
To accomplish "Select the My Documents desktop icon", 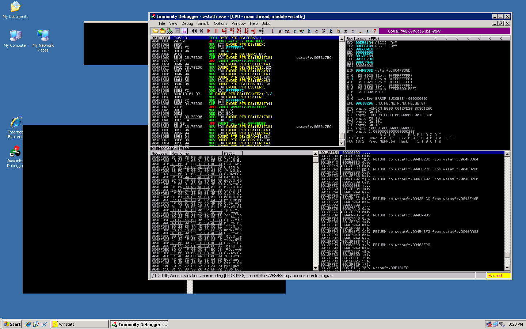I will point(15,10).
